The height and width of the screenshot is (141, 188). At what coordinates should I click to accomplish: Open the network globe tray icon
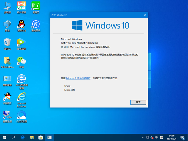pos(148,137)
